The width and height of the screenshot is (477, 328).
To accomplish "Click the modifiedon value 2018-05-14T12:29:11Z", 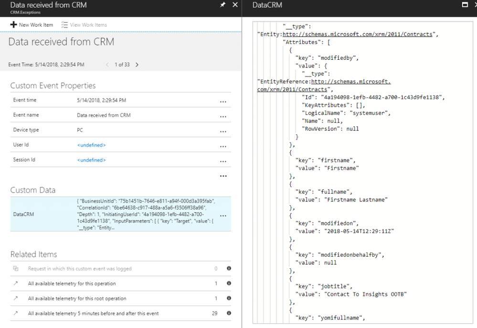I will click(359, 231).
